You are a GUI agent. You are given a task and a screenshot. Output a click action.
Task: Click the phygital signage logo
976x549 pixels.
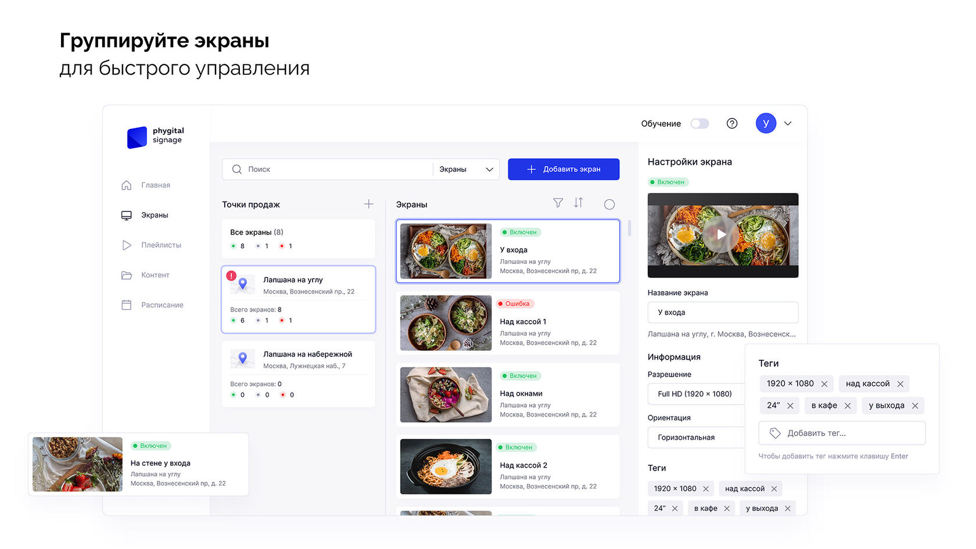click(156, 137)
